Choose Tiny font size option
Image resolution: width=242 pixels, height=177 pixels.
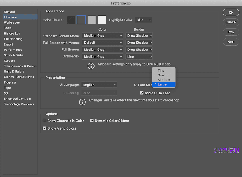(x=164, y=70)
